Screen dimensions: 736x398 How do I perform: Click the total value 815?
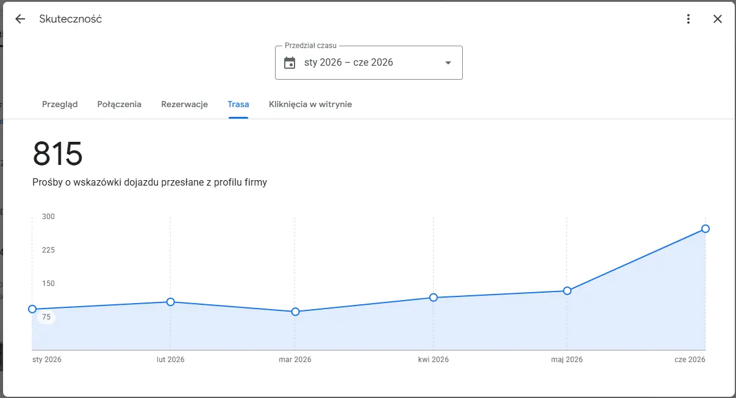(58, 154)
